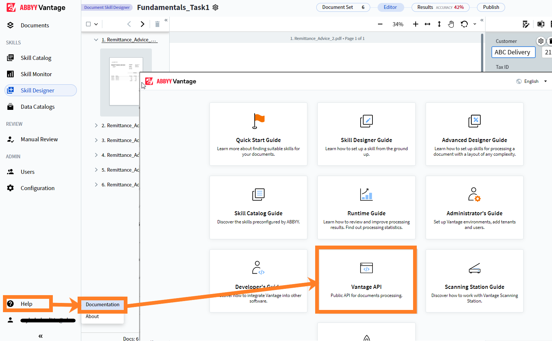The height and width of the screenshot is (341, 552).
Task: Click the trash icon to delete document
Action: click(157, 24)
